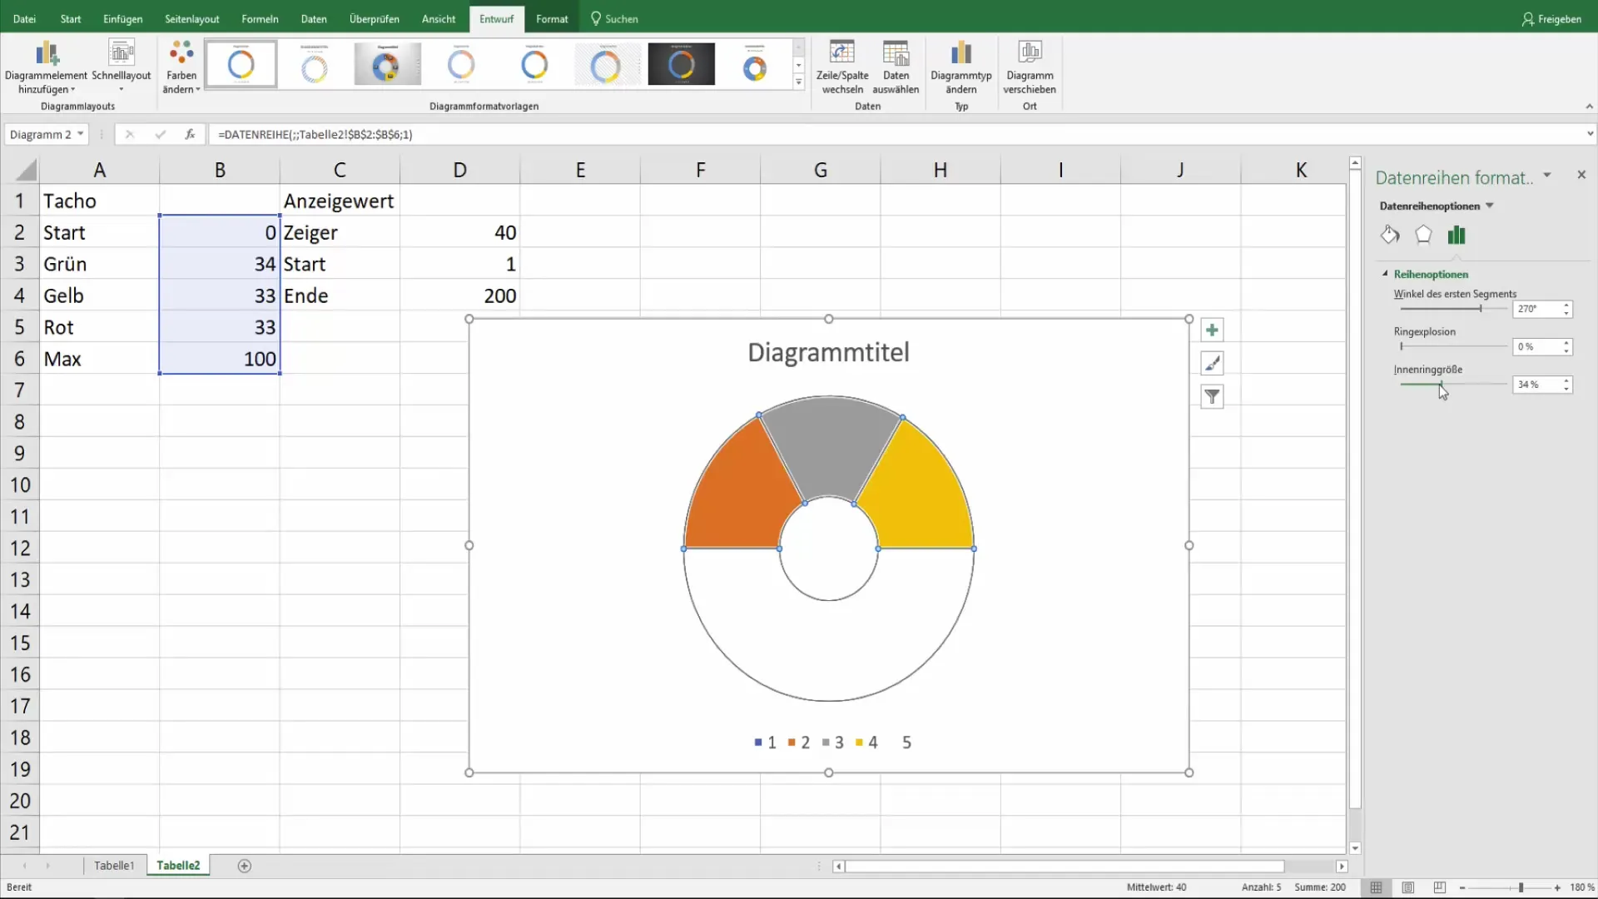1598x899 pixels.
Task: Open the Einfügen tab
Action: pyautogui.click(x=122, y=18)
